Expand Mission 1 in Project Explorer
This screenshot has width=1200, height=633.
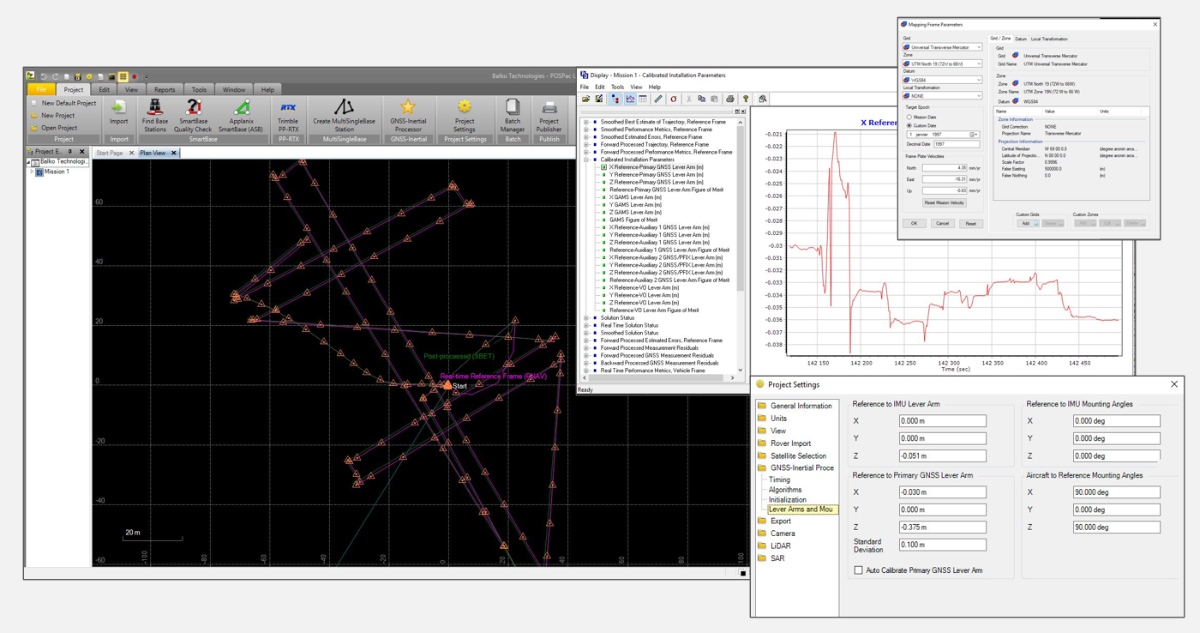coord(32,171)
